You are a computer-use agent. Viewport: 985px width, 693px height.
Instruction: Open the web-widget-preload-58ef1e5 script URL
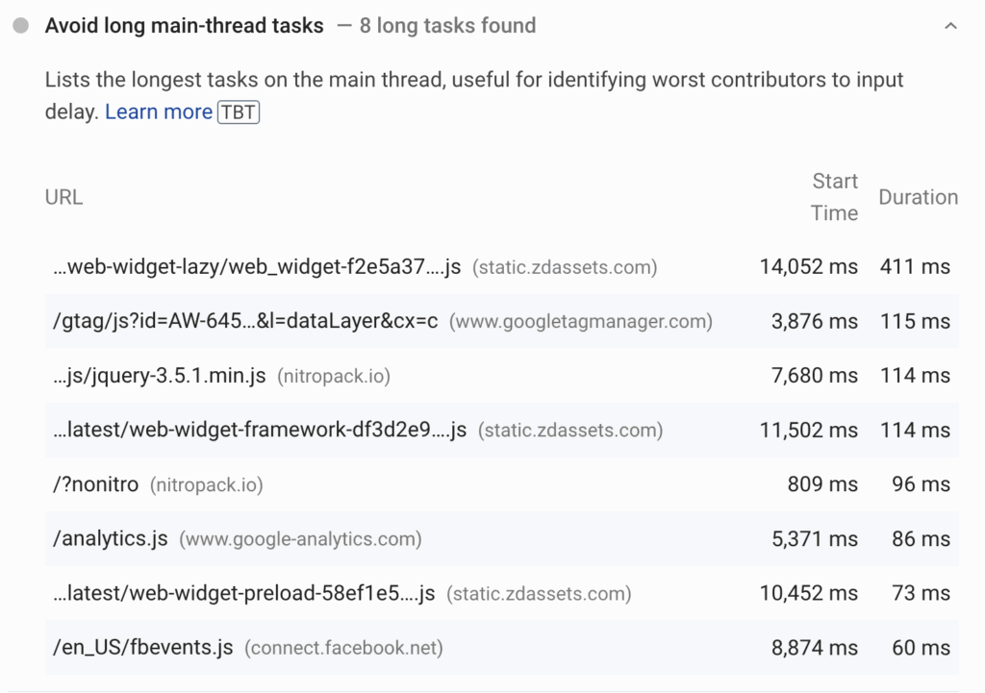244,593
